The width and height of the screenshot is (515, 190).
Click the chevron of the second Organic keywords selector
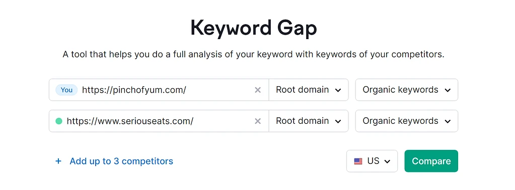pos(448,122)
